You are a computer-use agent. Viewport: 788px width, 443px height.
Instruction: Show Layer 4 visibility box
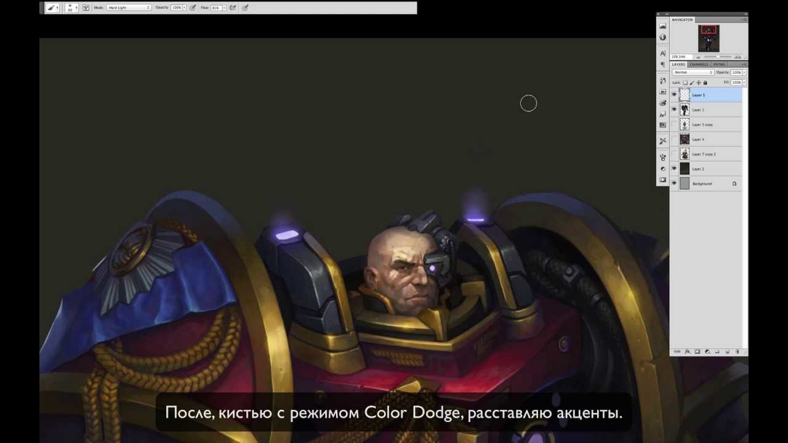[674, 139]
